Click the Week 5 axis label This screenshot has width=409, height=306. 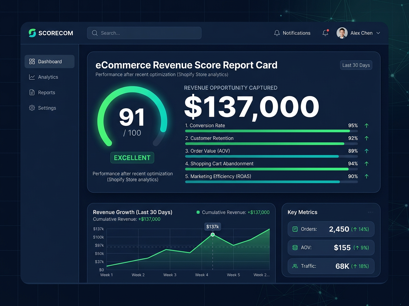233,275
